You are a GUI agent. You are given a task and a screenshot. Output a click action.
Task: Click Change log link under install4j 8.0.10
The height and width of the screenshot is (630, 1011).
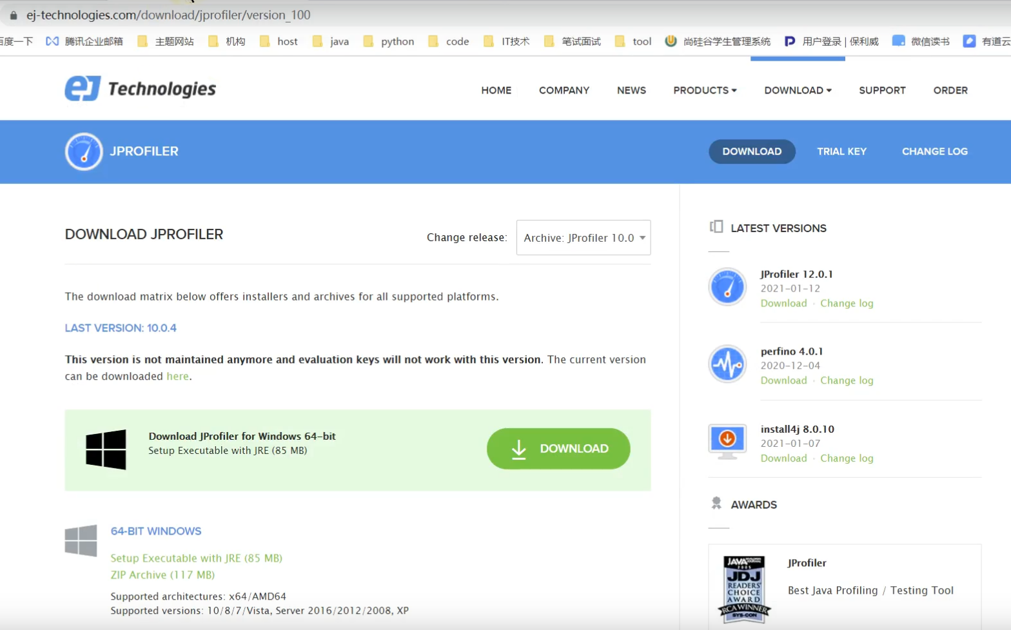pos(847,458)
